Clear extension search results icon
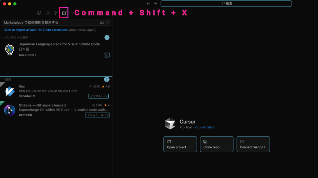The height and width of the screenshot is (178, 318). 102,22
